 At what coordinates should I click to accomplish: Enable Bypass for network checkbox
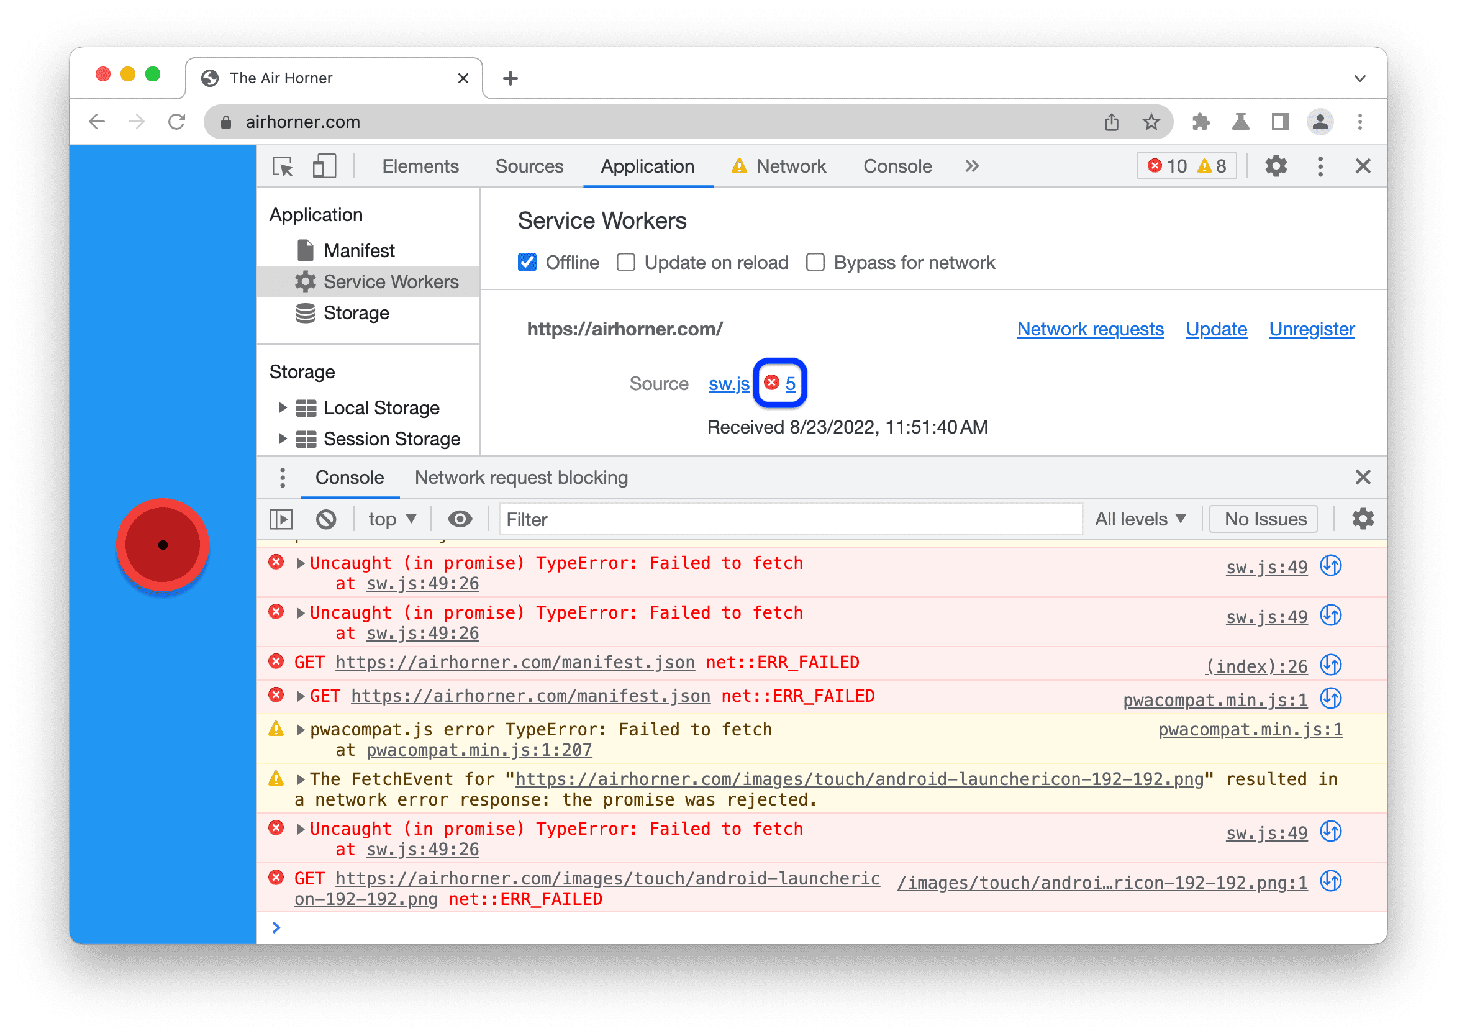point(816,263)
